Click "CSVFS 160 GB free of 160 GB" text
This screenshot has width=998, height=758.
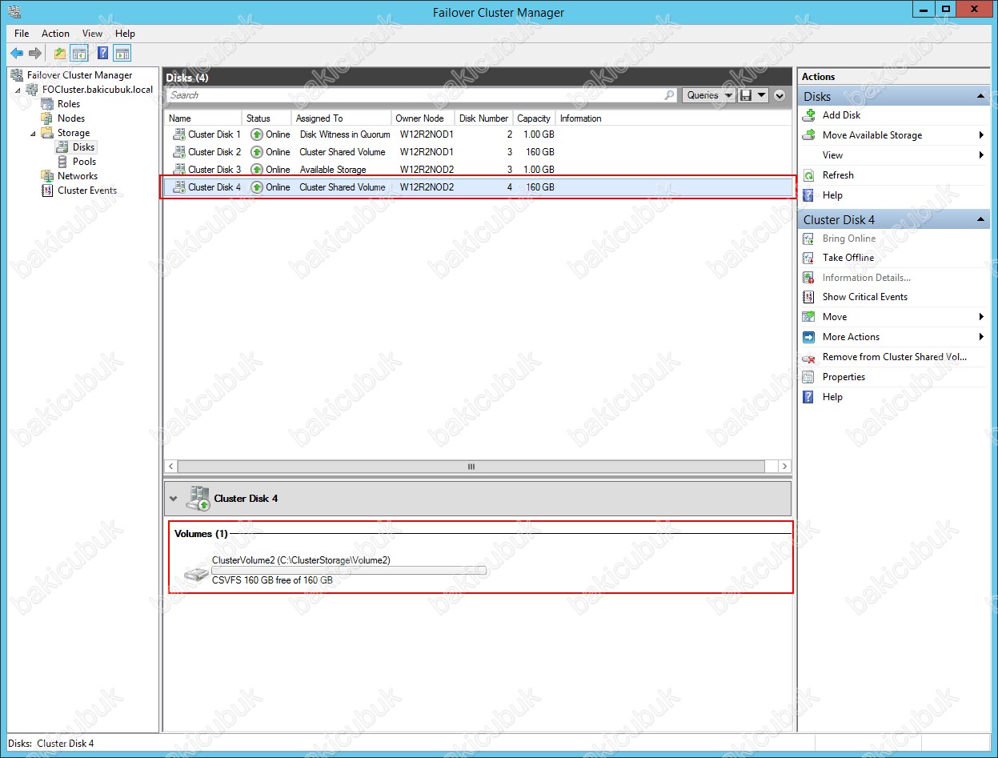[272, 580]
